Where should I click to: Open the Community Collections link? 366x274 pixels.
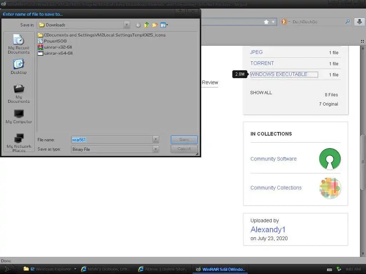click(x=276, y=188)
